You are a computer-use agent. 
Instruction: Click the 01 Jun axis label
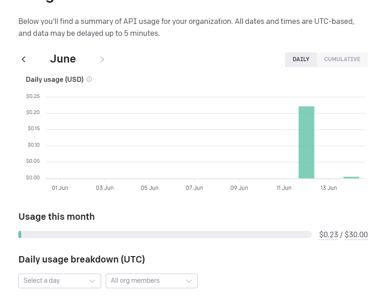(60, 188)
